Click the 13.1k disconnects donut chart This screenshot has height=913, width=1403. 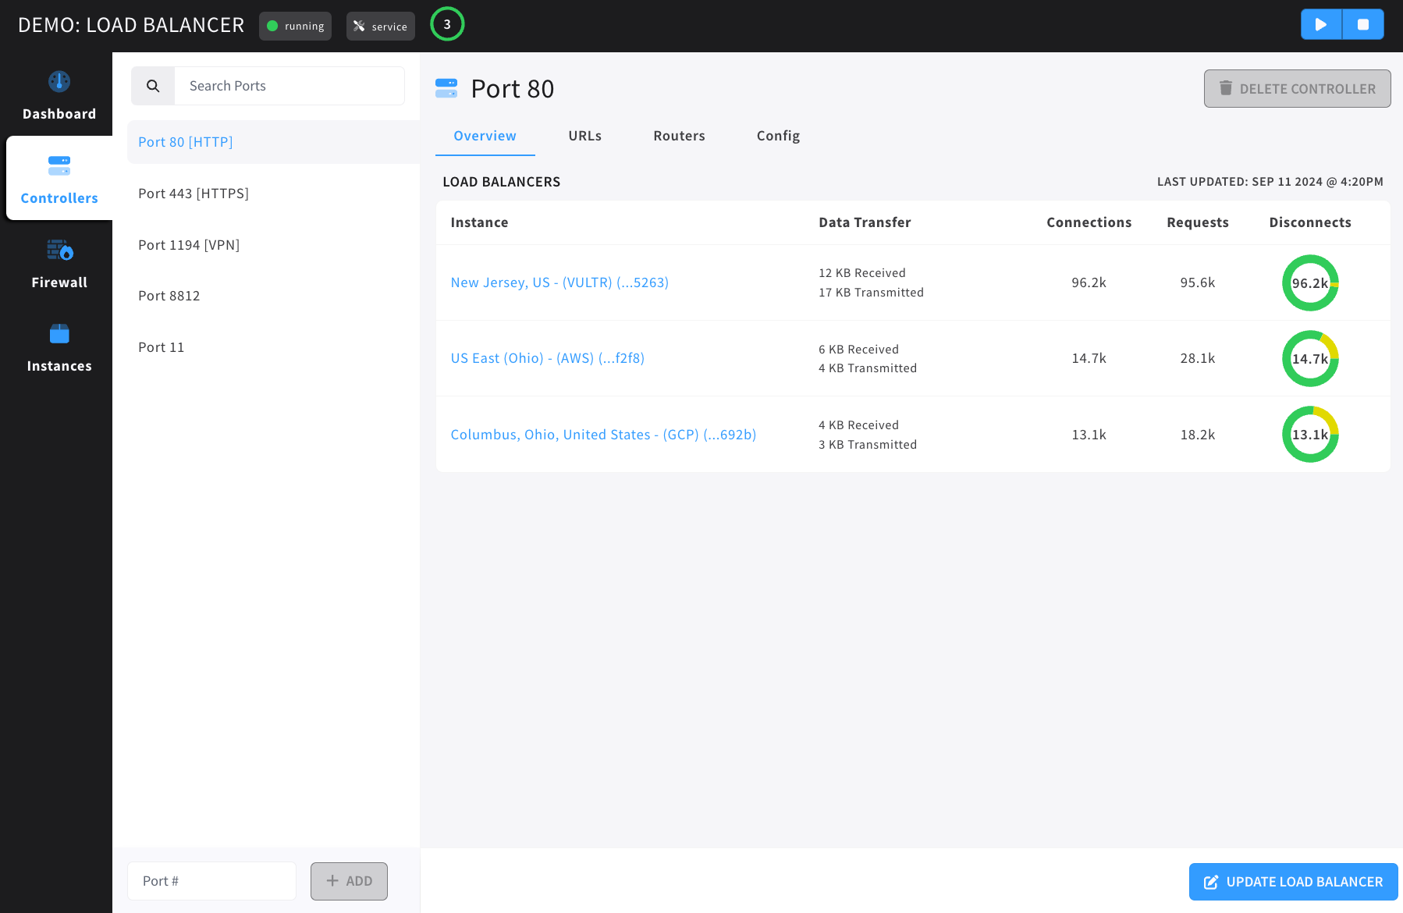click(1310, 434)
